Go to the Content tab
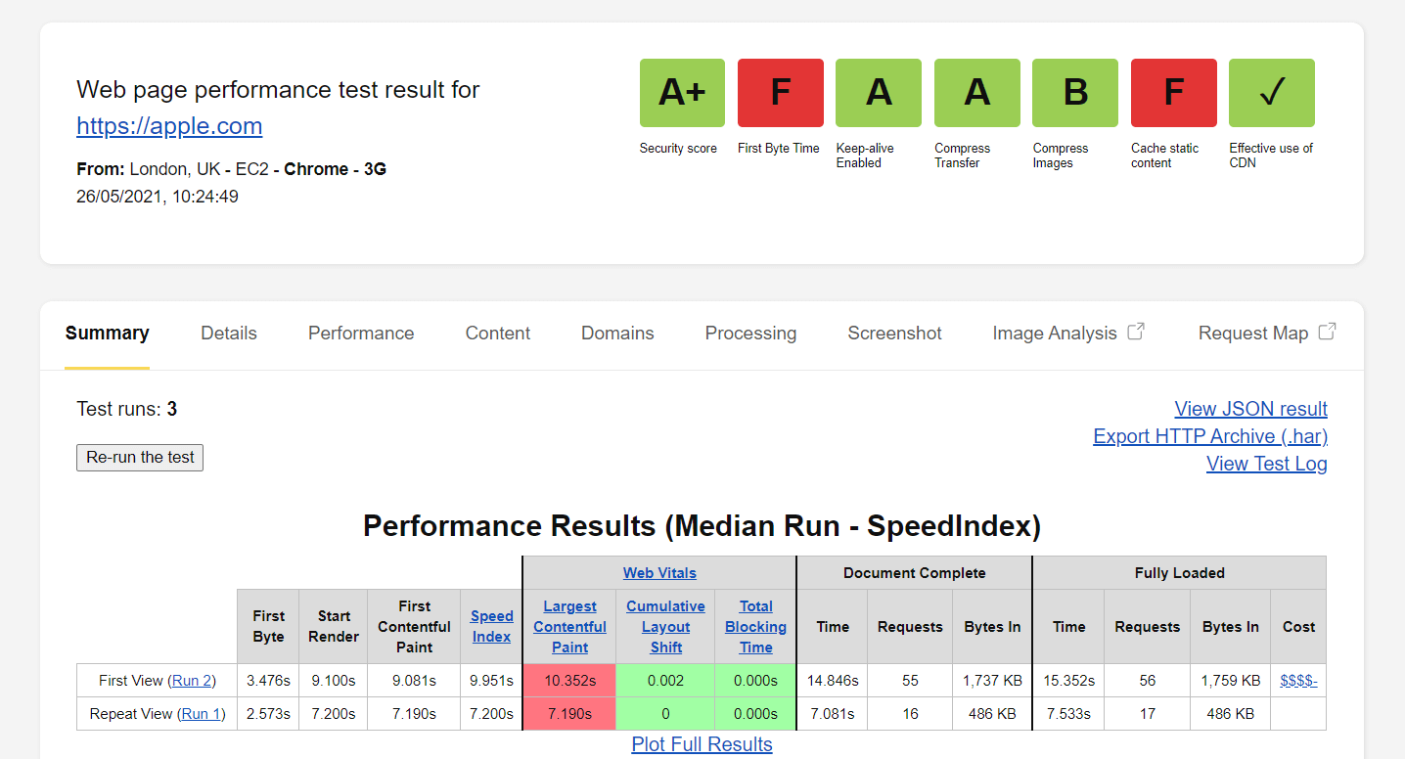Viewport: 1405px width, 759px height. 498,333
